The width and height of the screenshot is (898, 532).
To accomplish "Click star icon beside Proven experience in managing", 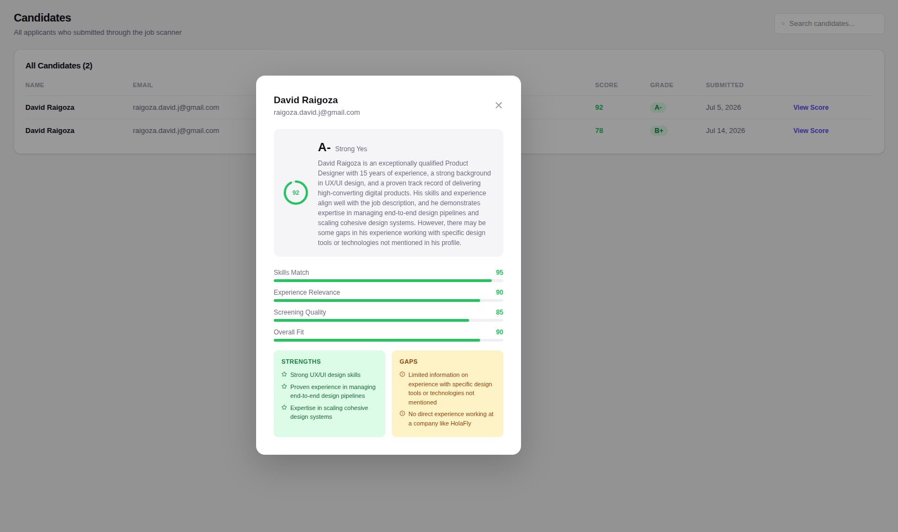I will point(284,386).
